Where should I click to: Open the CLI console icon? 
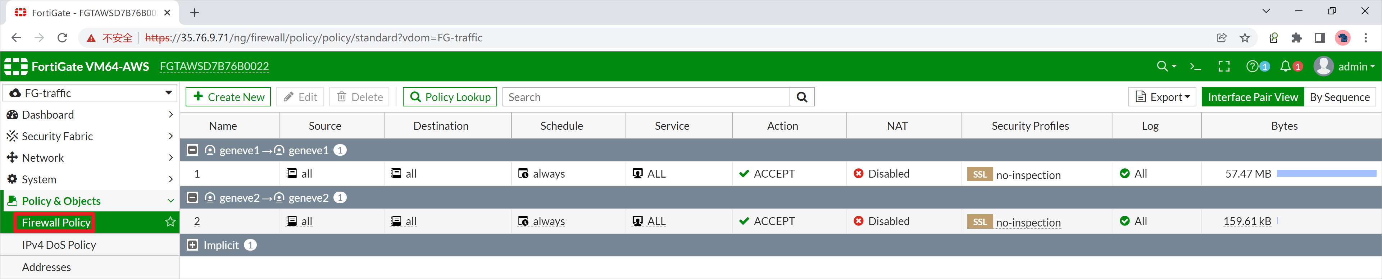pyautogui.click(x=1195, y=67)
